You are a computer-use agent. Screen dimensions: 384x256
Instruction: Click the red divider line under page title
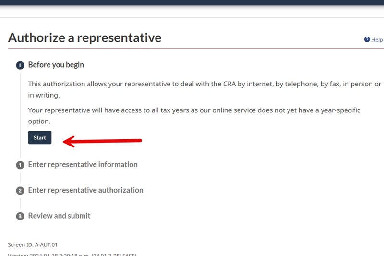pos(192,49)
